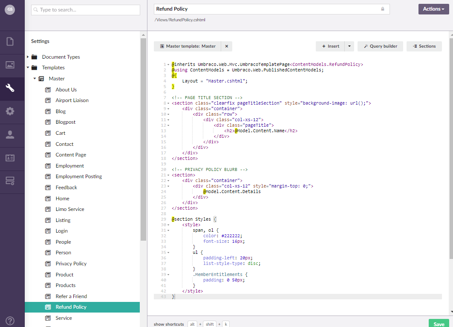Click the Settings heading
Screen dimensions: 453x327
[40, 41]
